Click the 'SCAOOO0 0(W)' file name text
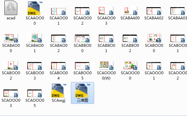187x116 pixels. (106, 75)
